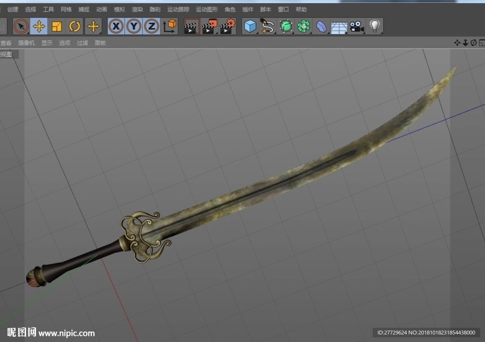Open the 模拟 menu
Viewport: 485px width, 342px height.
pyautogui.click(x=119, y=9)
